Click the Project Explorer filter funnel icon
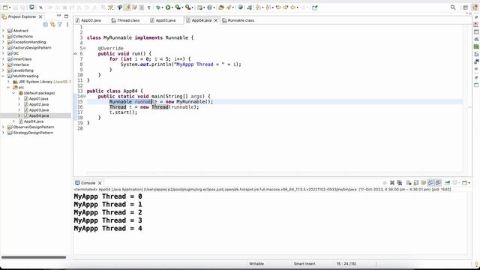The image size is (480, 270). click(x=60, y=25)
